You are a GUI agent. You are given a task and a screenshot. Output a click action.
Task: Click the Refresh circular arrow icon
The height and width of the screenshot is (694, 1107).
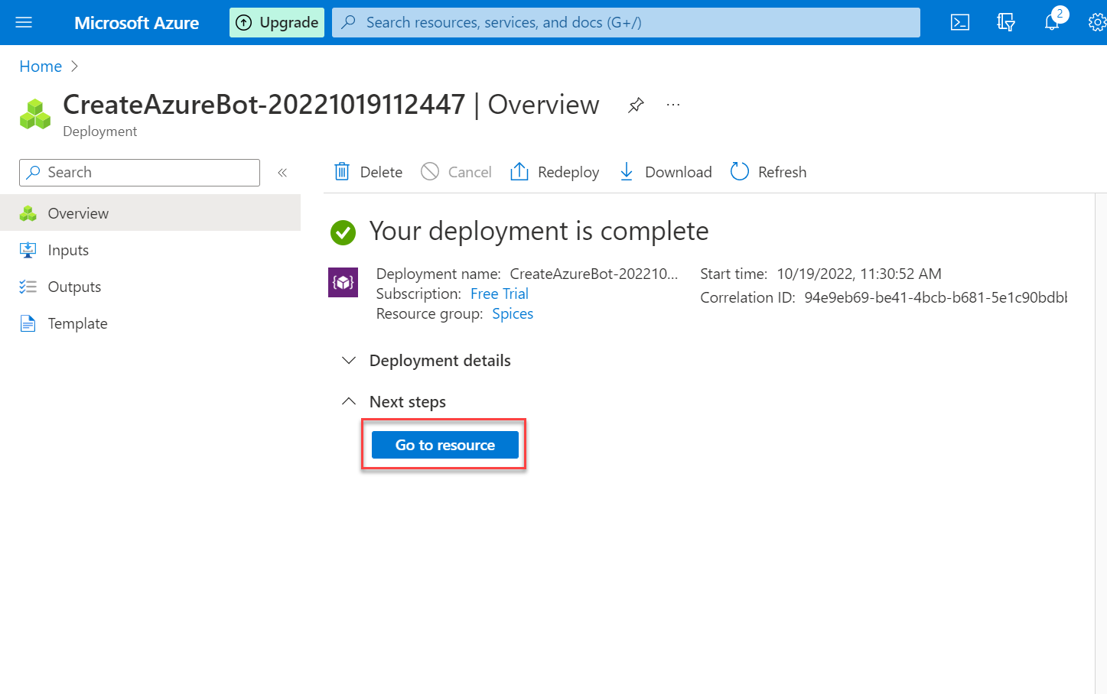740,171
